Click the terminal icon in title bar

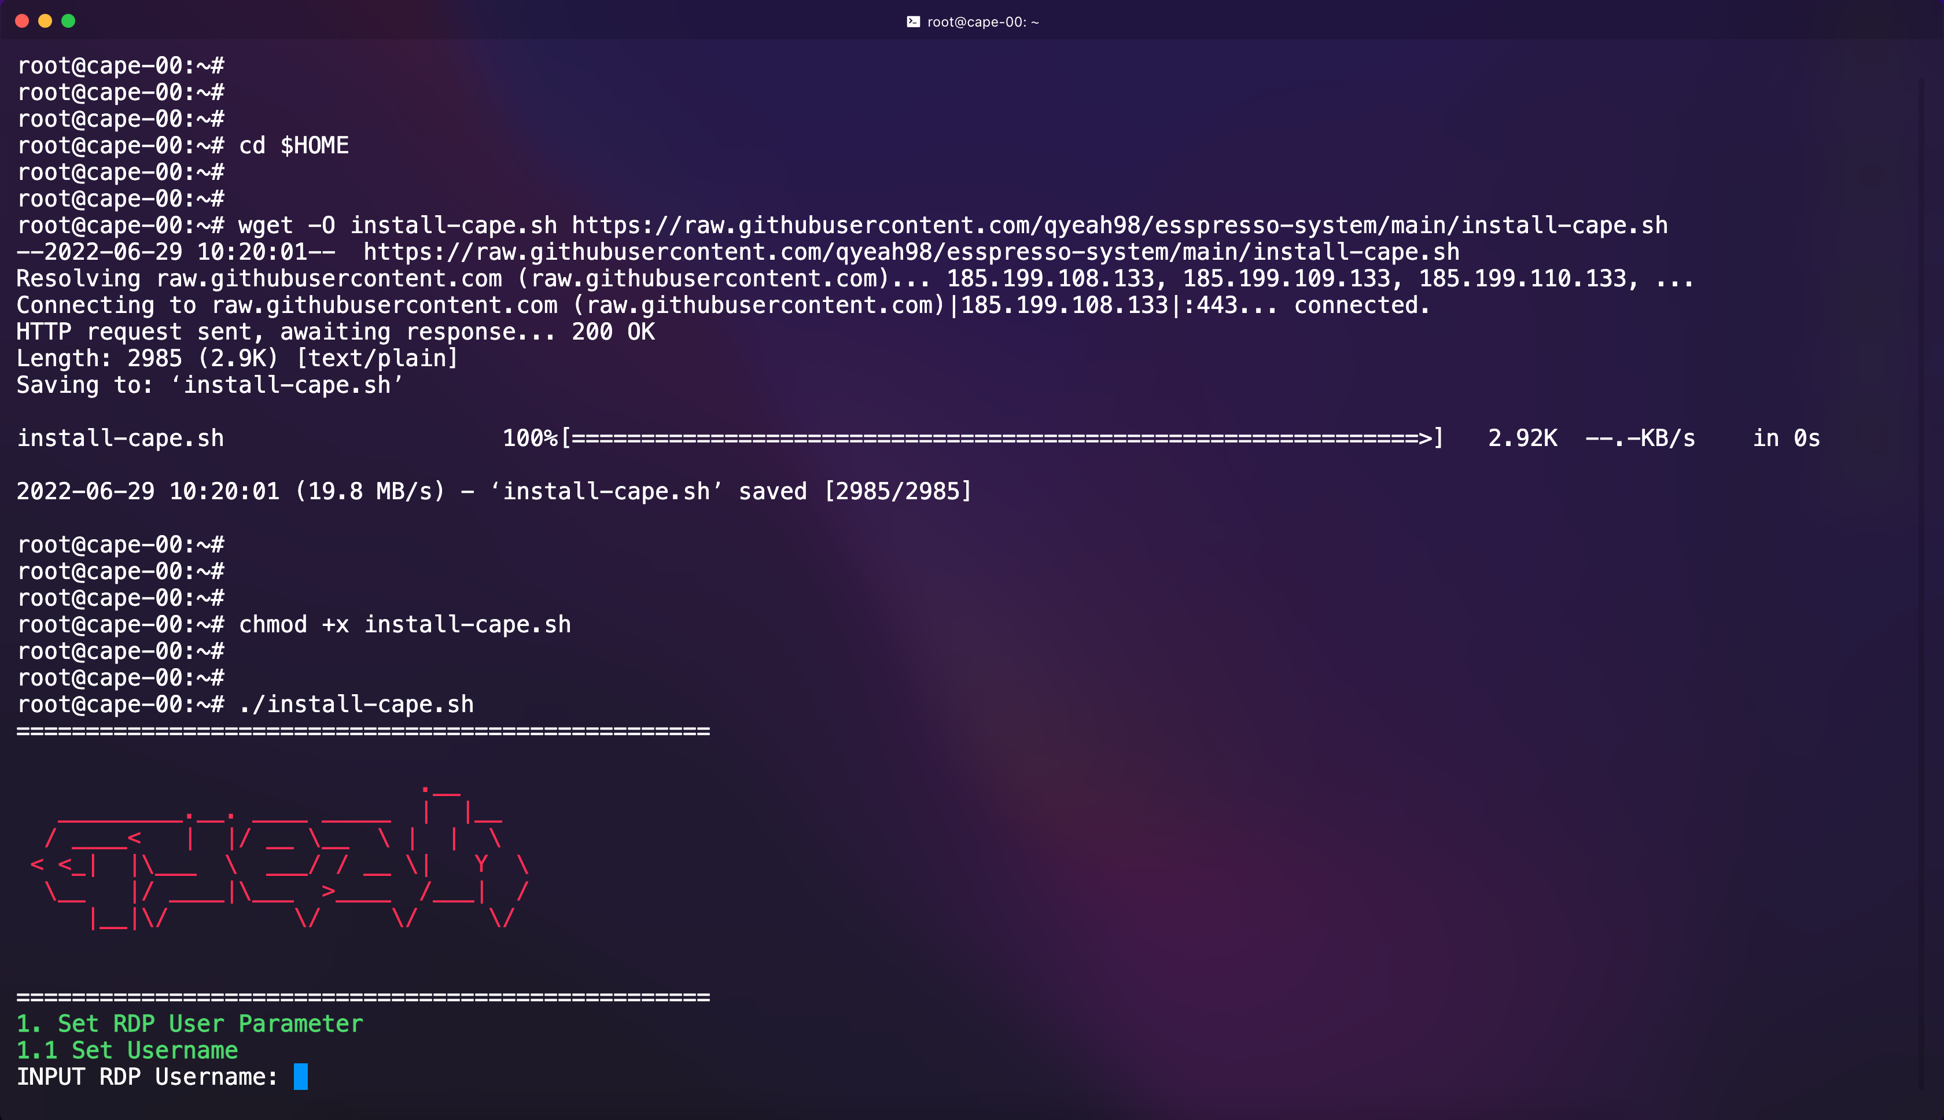913,21
